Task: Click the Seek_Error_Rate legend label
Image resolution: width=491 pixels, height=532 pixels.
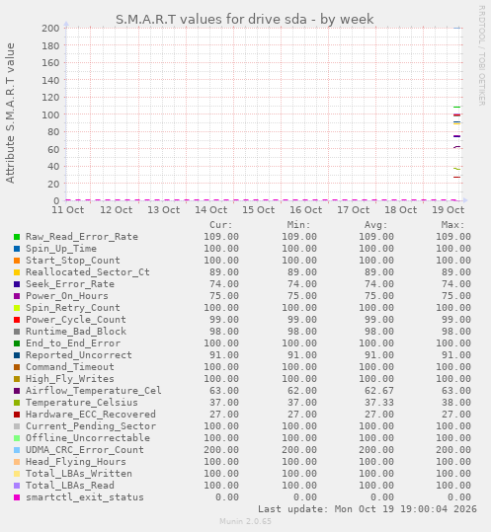Action: coord(70,284)
